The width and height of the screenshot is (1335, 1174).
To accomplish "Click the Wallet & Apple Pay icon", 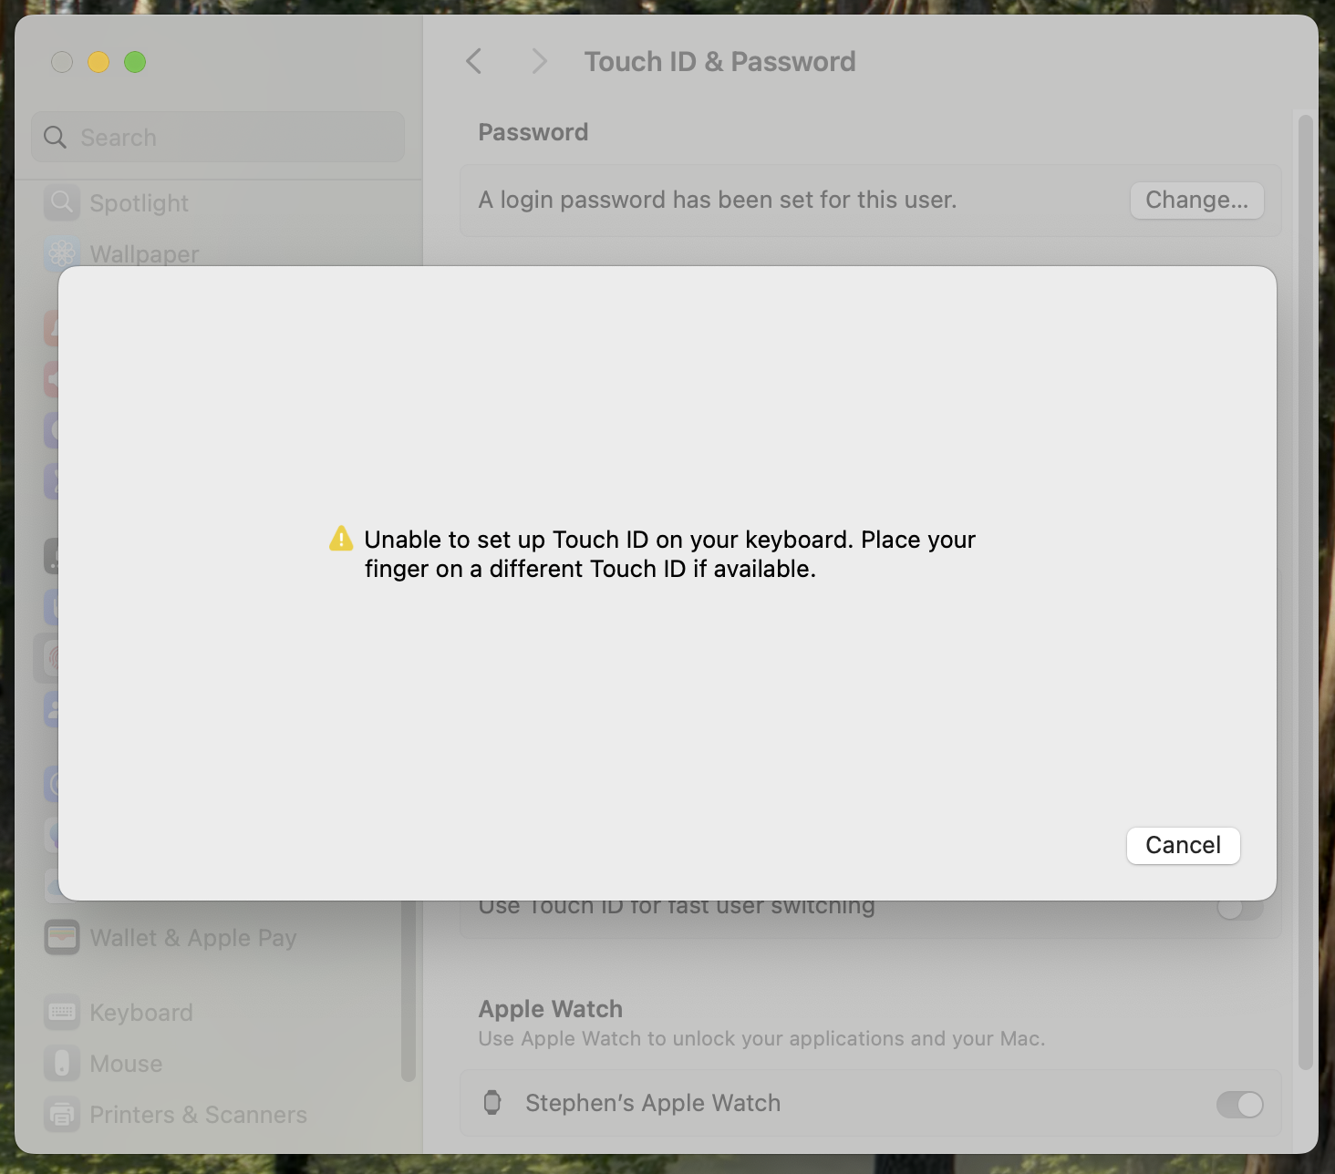I will (x=60, y=937).
